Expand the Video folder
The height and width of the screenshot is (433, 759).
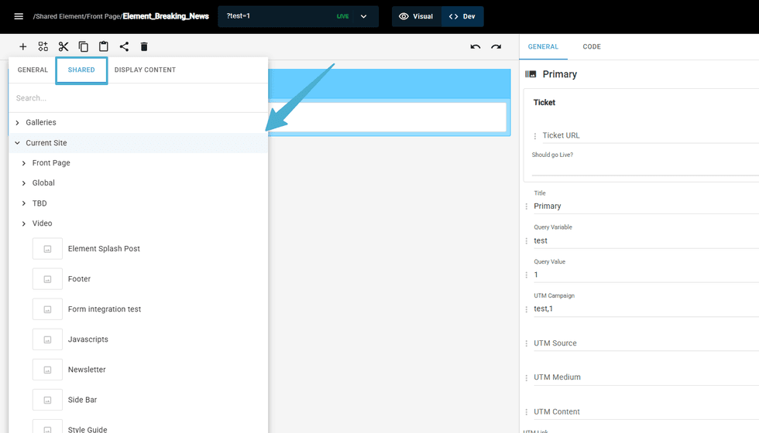24,223
